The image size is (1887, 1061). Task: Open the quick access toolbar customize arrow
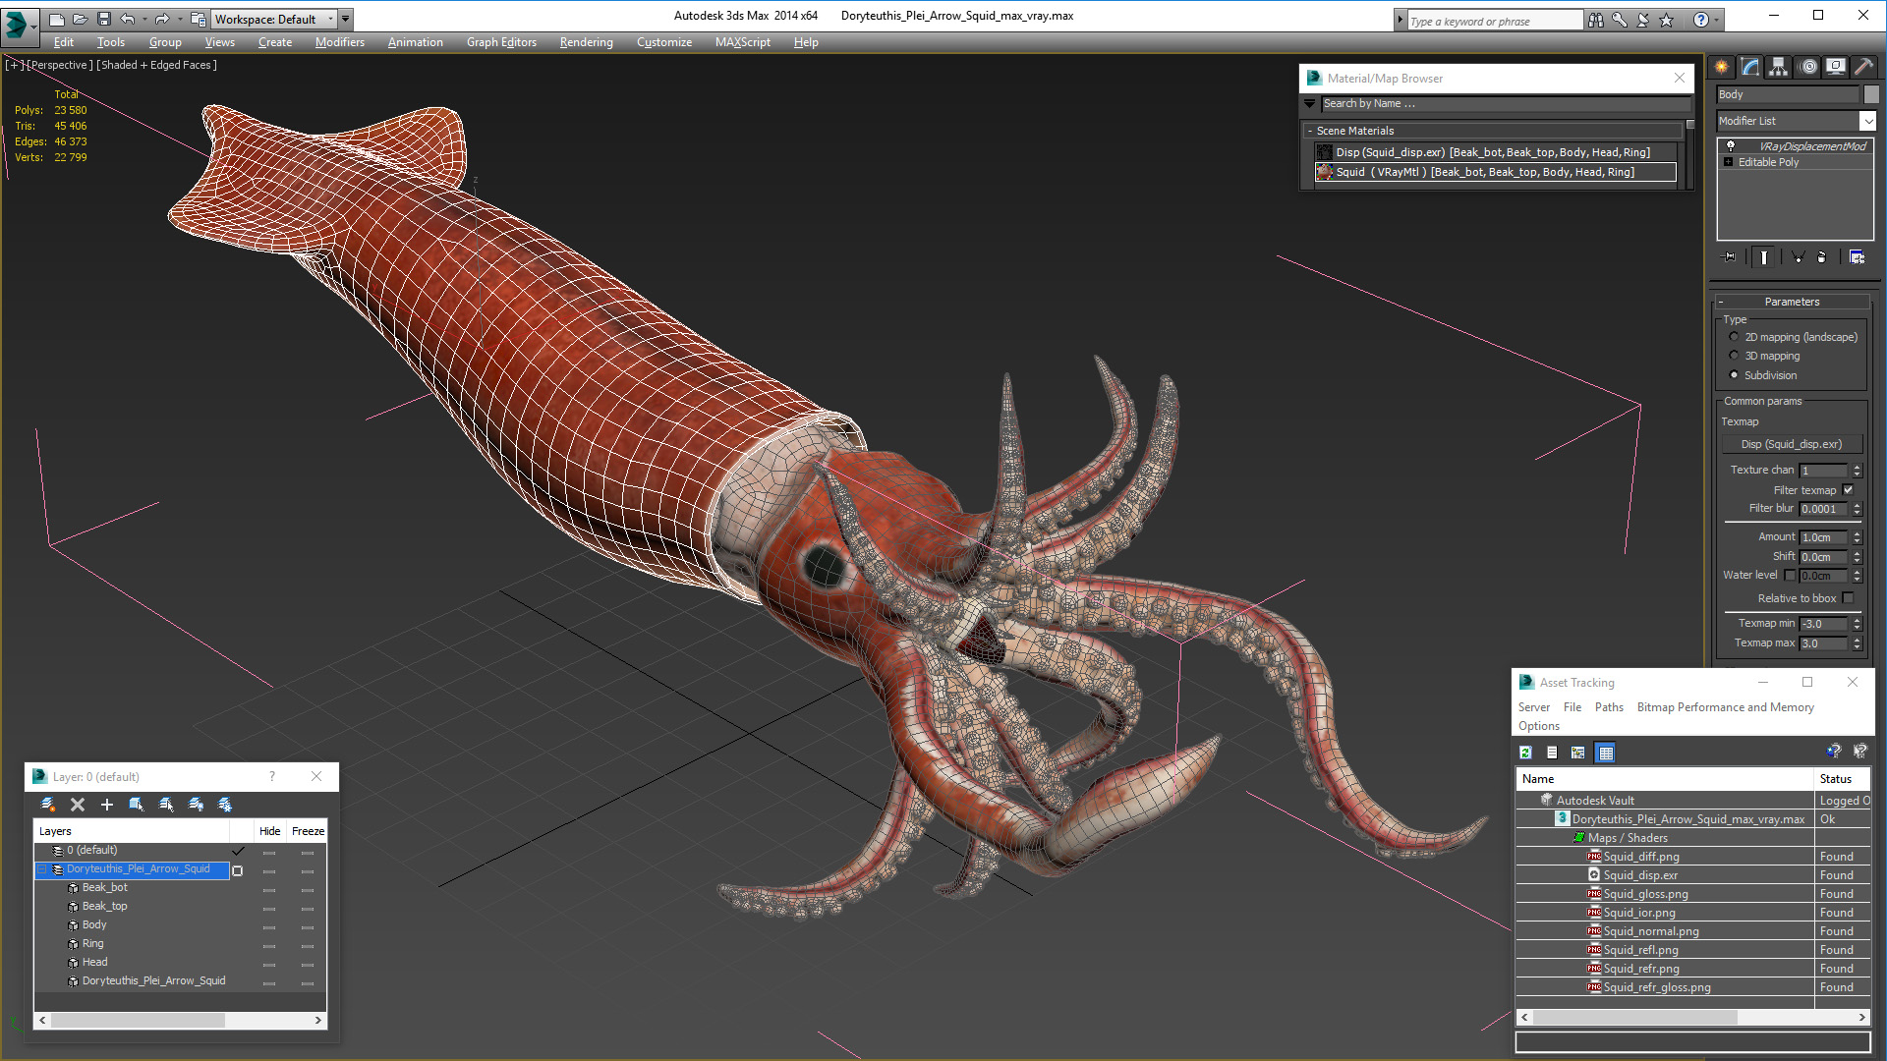tap(345, 19)
